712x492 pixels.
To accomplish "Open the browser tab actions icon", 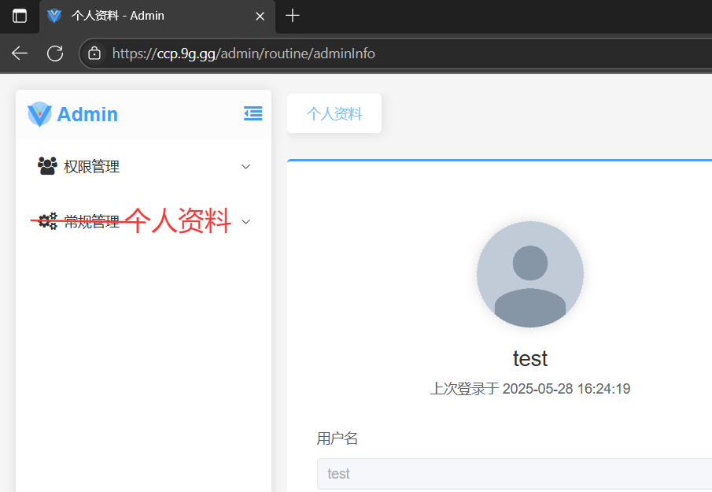I will (x=20, y=16).
